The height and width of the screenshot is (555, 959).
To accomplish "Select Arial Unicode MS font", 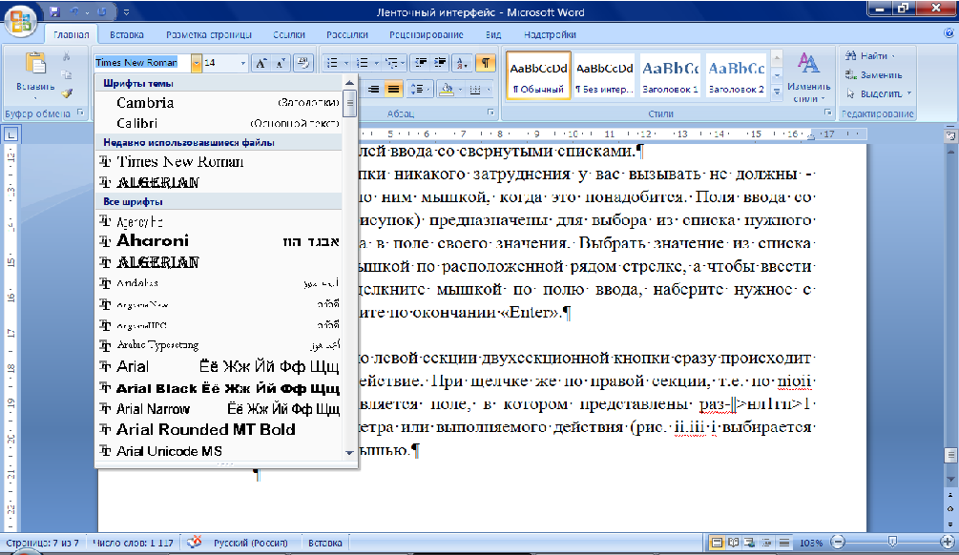I will (x=219, y=451).
